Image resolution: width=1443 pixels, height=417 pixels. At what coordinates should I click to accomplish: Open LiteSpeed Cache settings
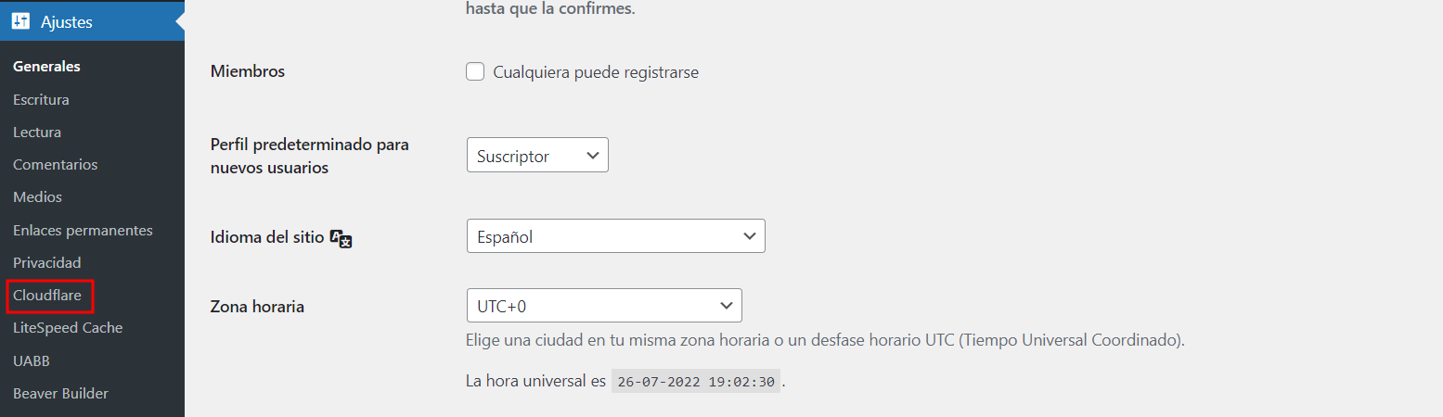[68, 328]
